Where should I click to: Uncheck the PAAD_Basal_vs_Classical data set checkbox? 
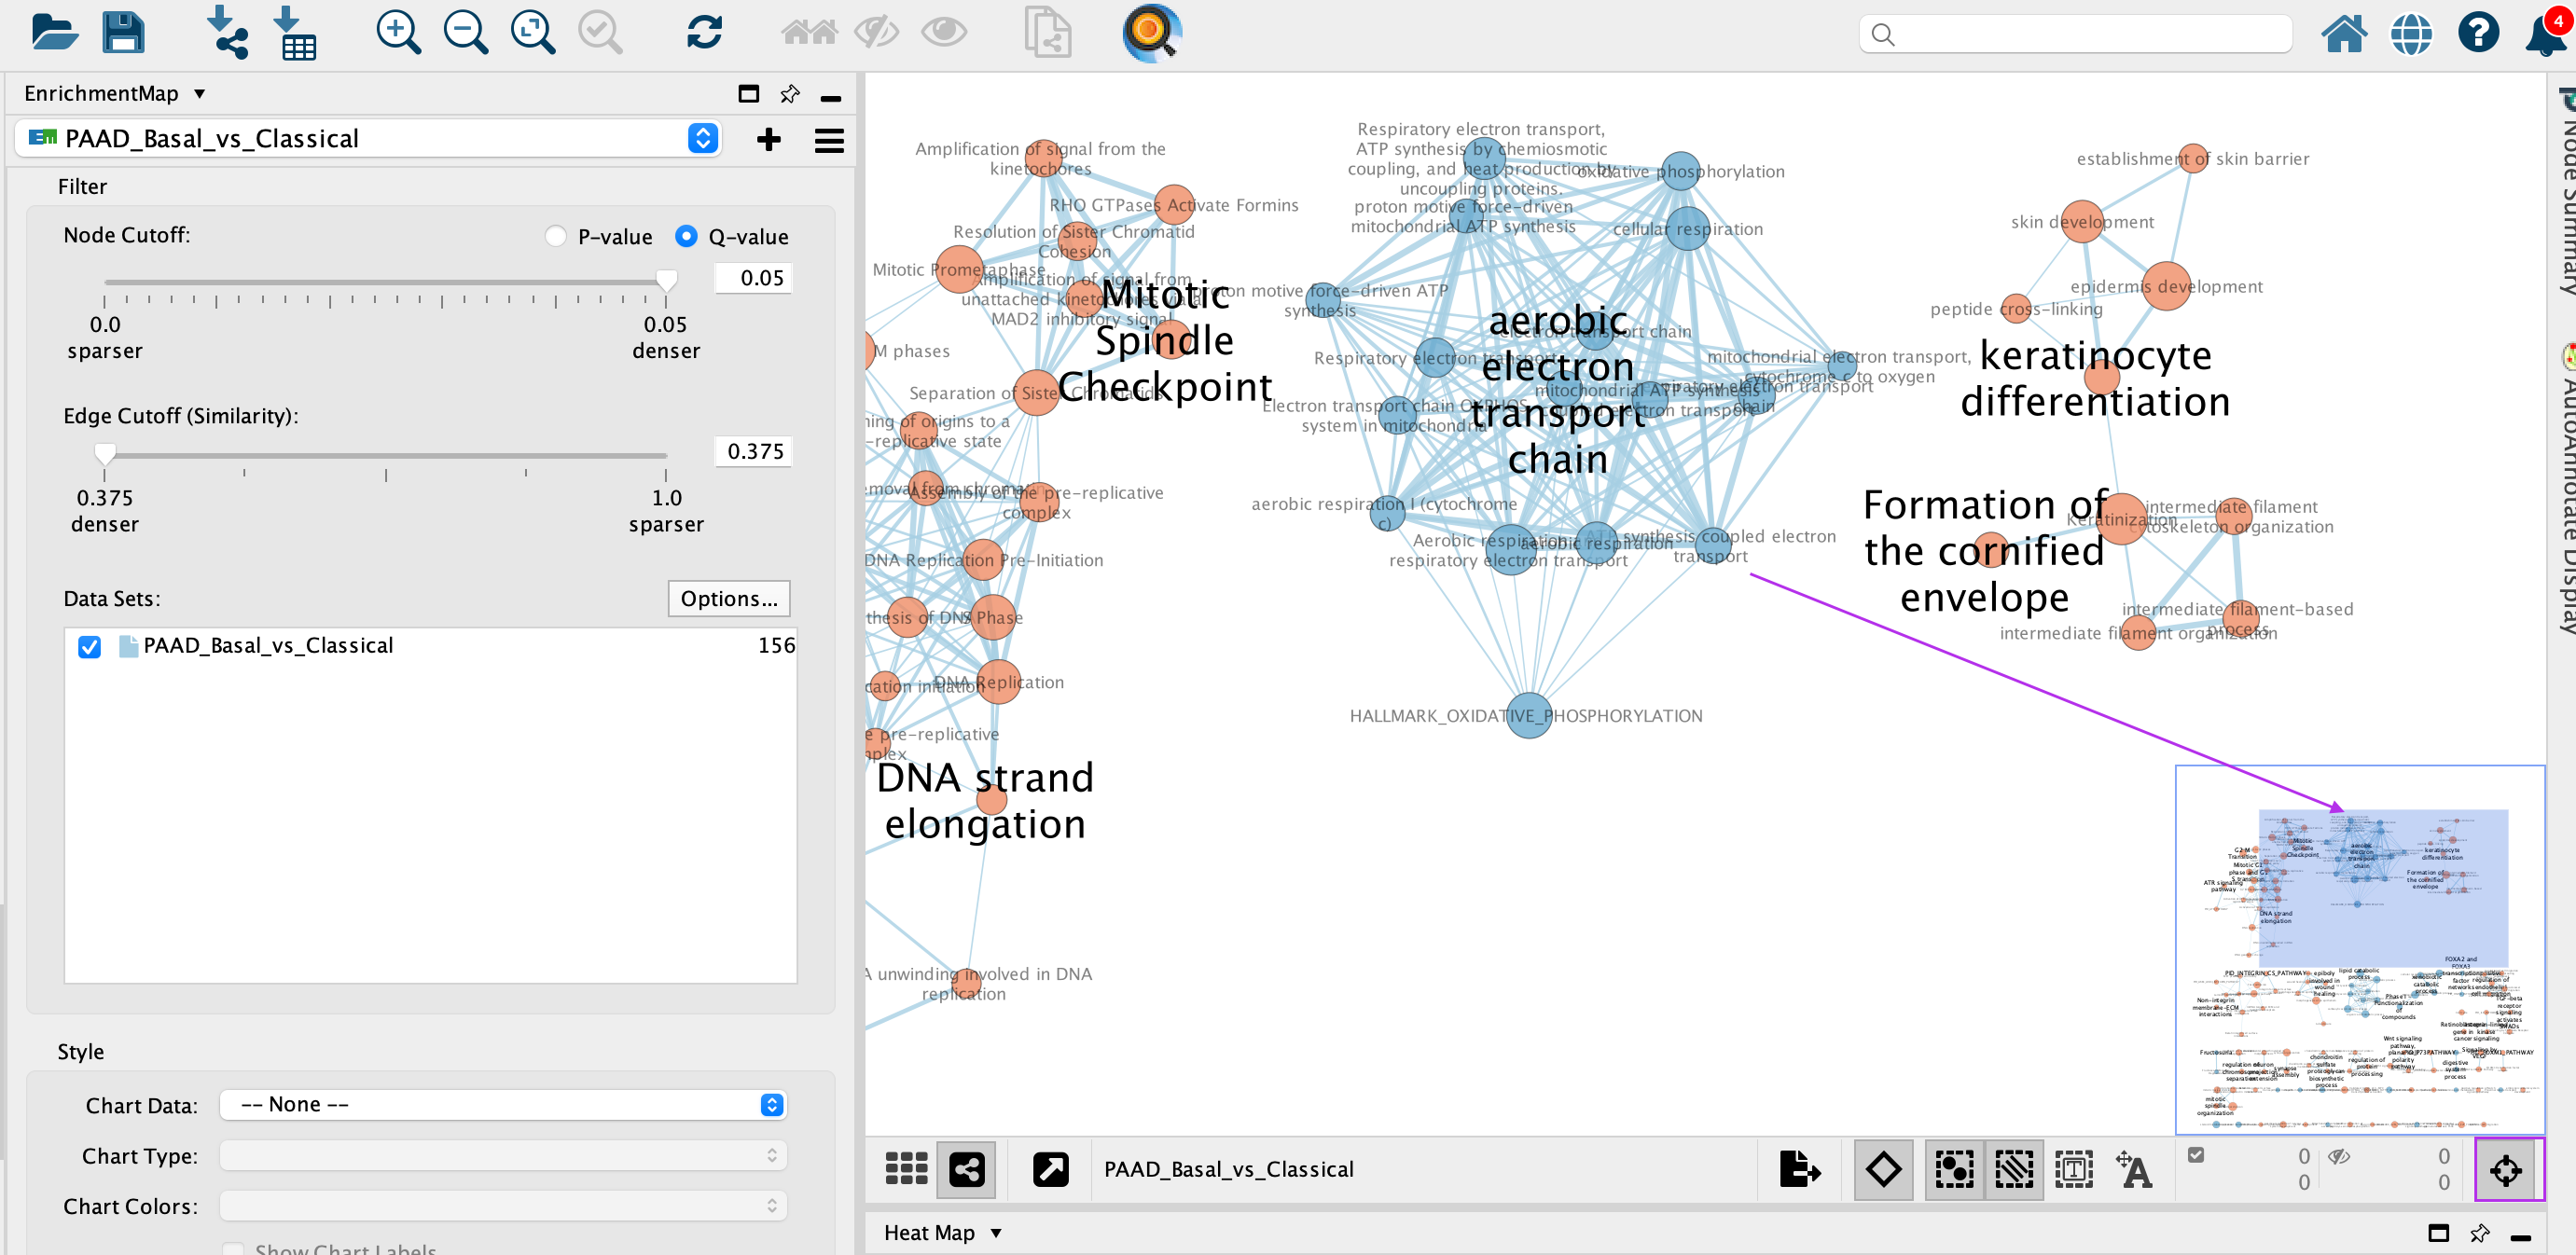click(90, 647)
